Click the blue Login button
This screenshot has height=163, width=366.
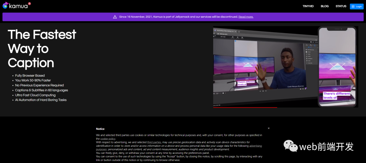click(357, 6)
